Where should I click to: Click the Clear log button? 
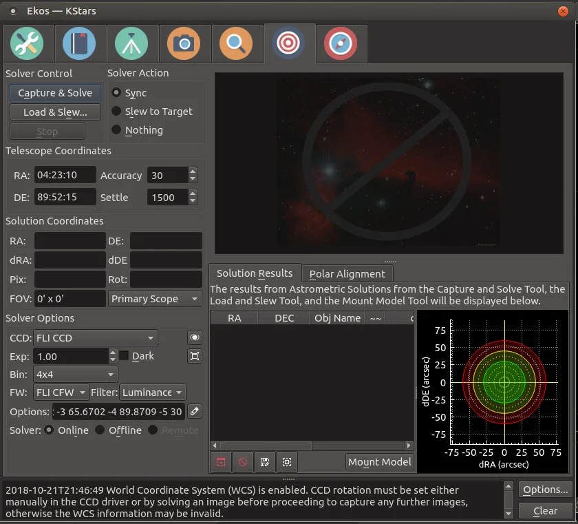[545, 511]
